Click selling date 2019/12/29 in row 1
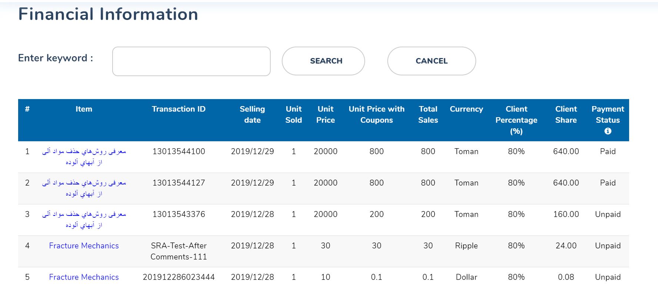Image resolution: width=658 pixels, height=285 pixels. click(253, 152)
